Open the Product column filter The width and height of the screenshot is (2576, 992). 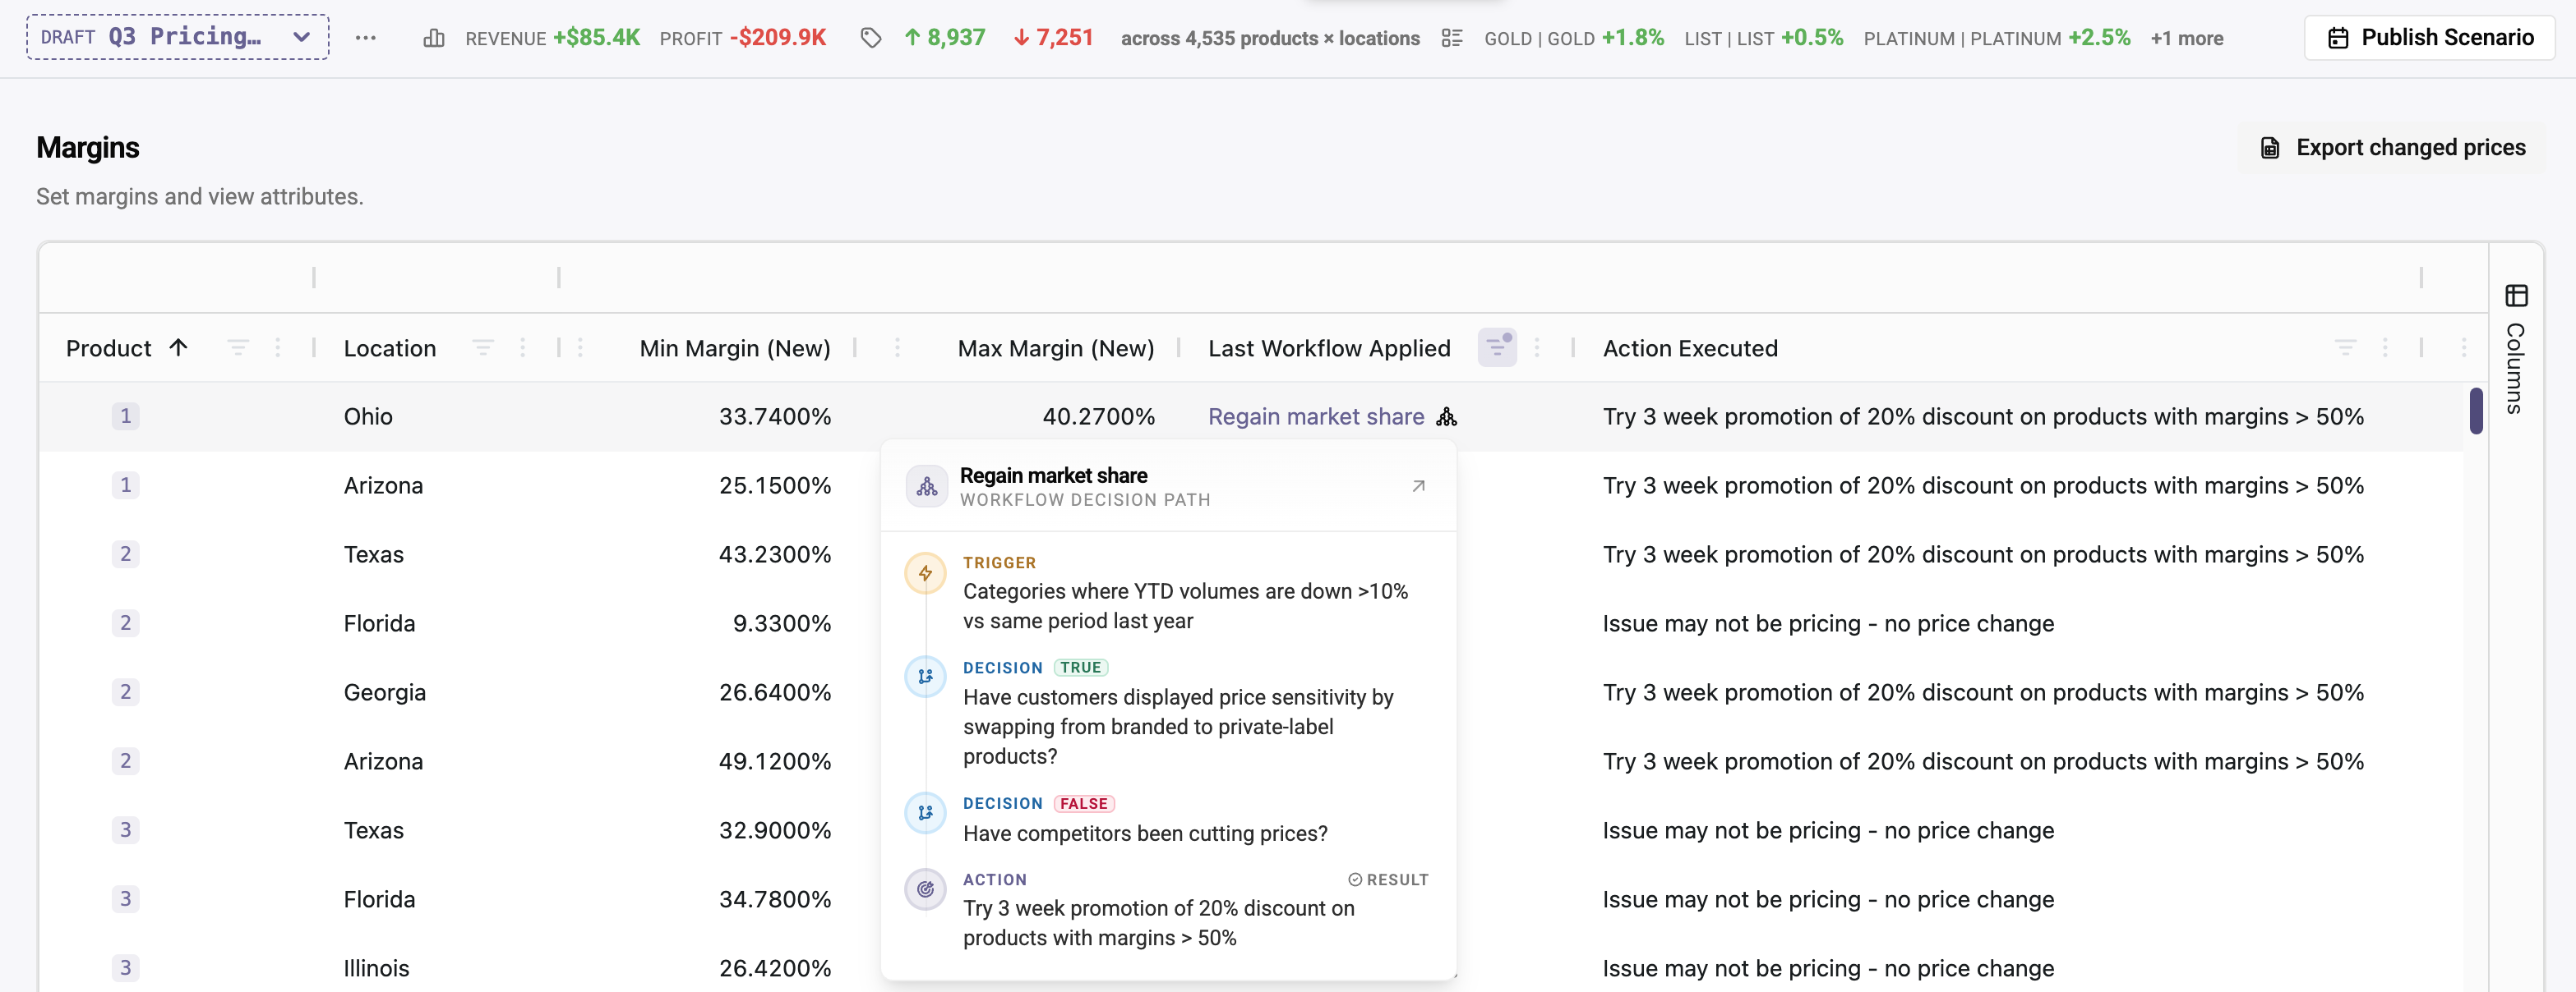238,347
